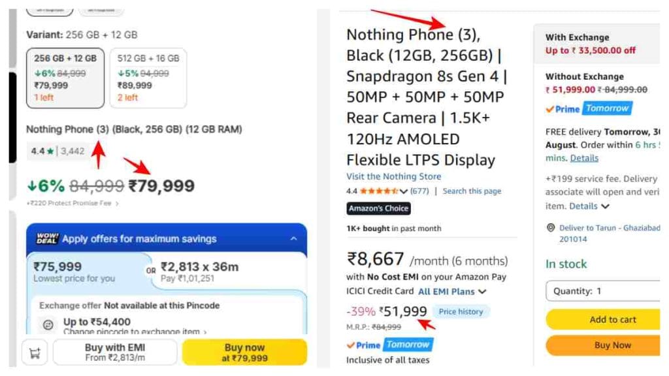The width and height of the screenshot is (669, 376).
Task: Click the location pin icon by Deliver to Tarun
Action: (x=551, y=228)
